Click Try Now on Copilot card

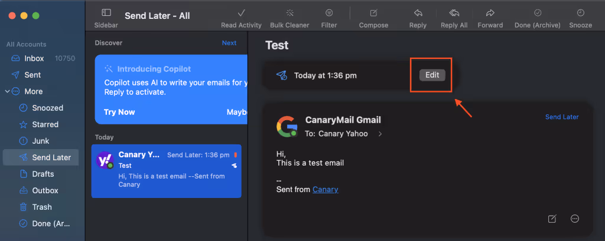click(119, 112)
